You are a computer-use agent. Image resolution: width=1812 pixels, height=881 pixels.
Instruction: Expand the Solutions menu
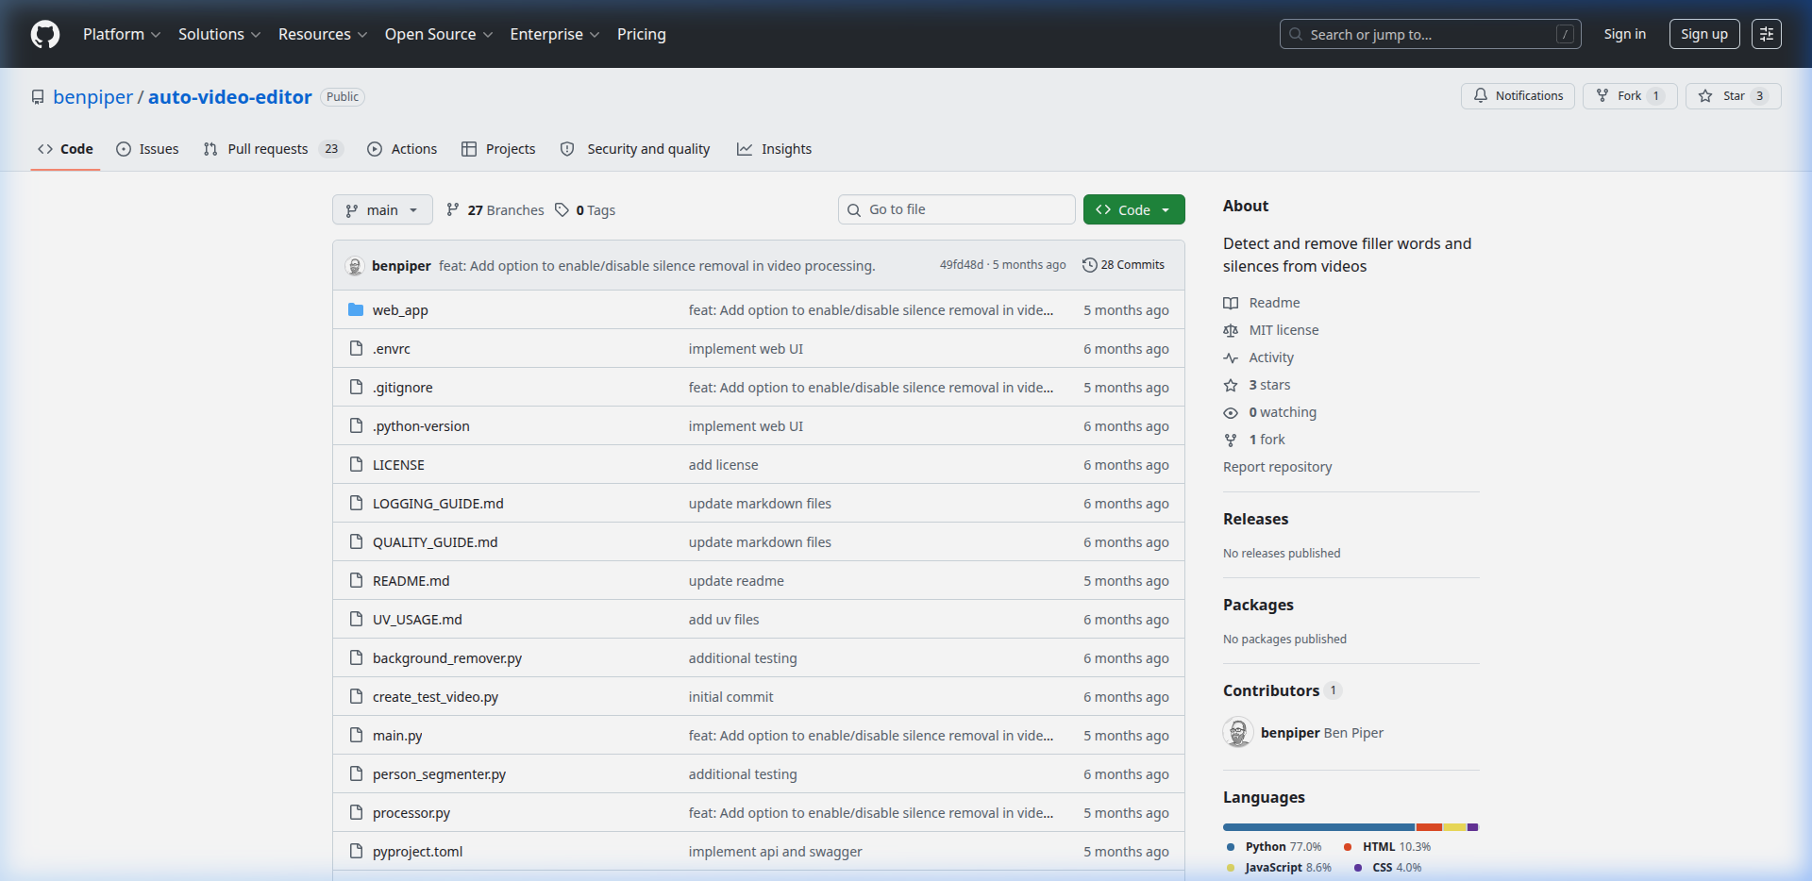coord(219,34)
